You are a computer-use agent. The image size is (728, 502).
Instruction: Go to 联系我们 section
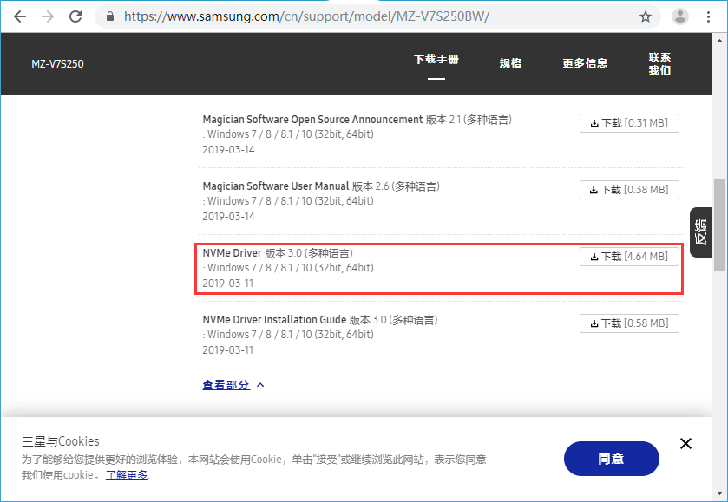pos(659,63)
